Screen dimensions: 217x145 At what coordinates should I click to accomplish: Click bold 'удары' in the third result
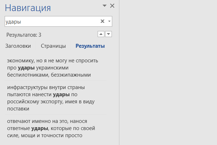click(x=40, y=128)
